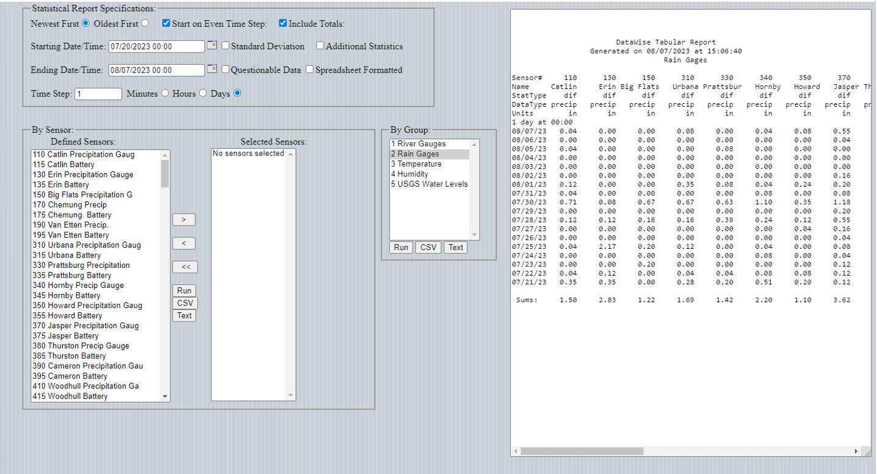Select 110 Catlin Precipitation Gauge sensor

[84, 155]
